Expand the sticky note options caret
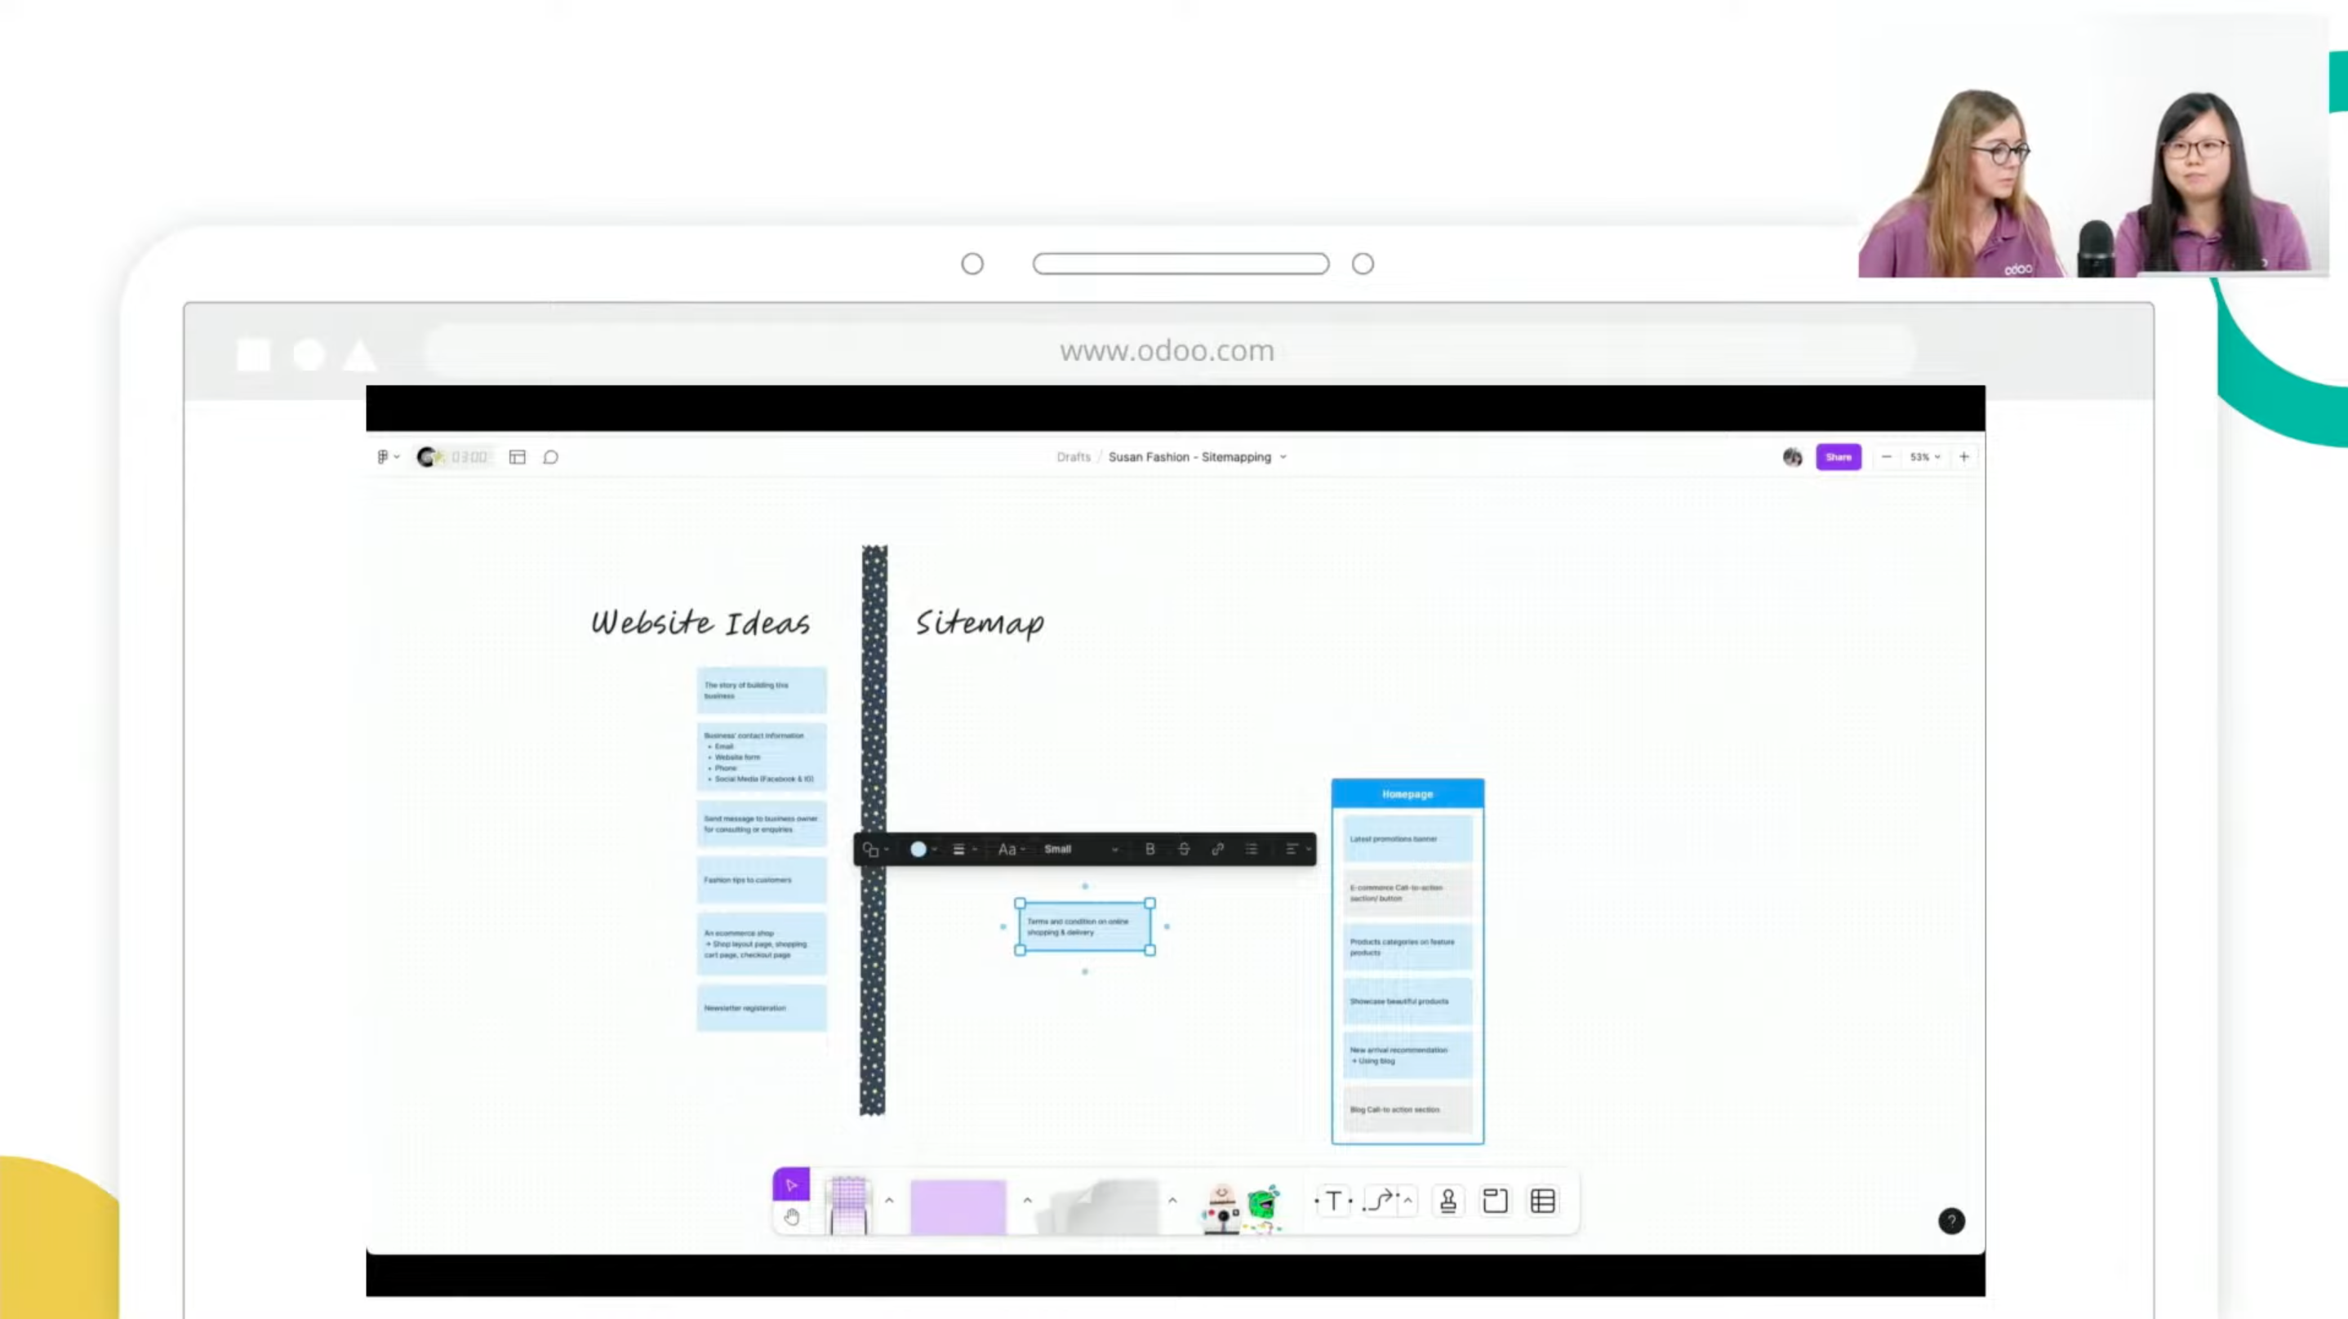The width and height of the screenshot is (2348, 1319). [1027, 1201]
